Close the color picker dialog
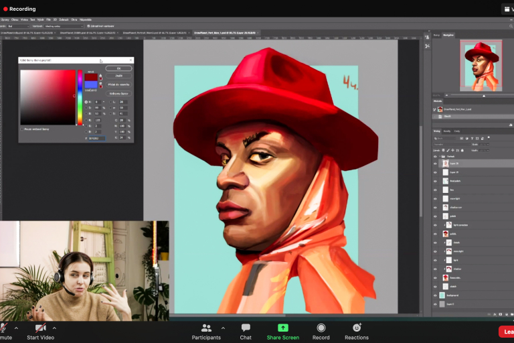This screenshot has width=514, height=343. [131, 60]
